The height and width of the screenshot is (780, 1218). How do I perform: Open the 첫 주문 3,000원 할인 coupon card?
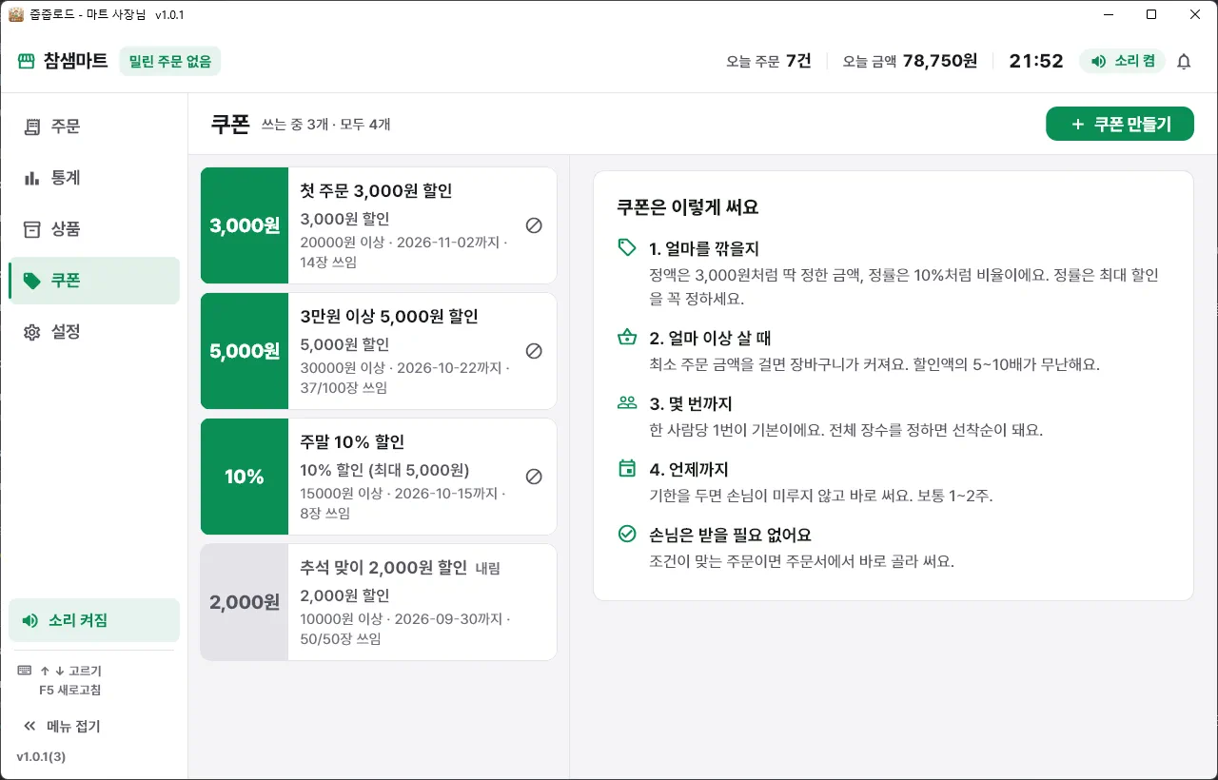pos(379,225)
